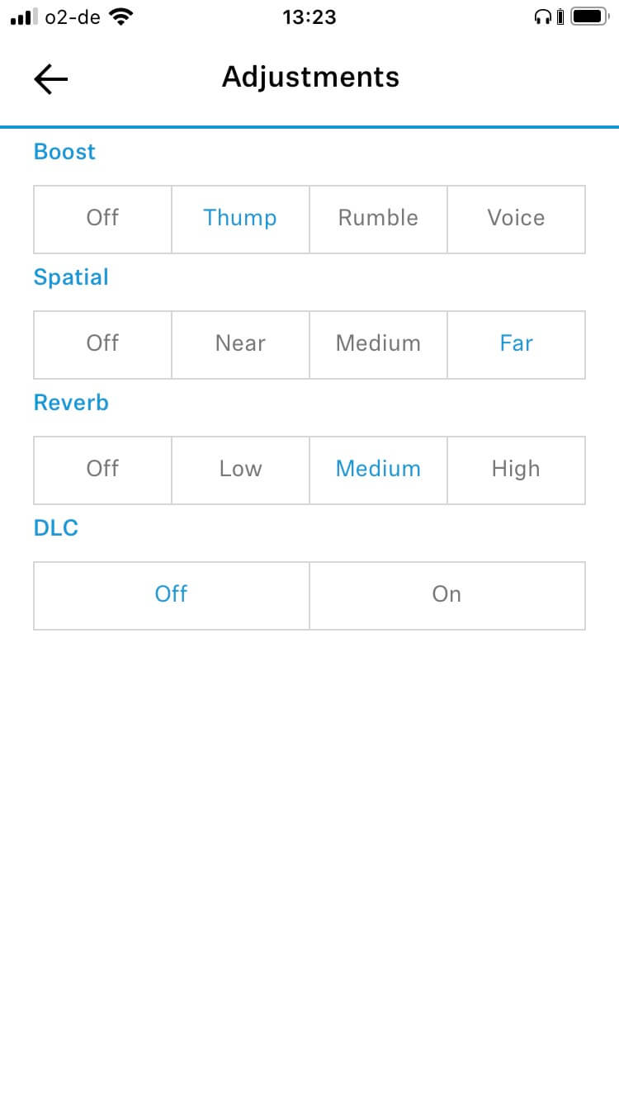
Task: Turn DLC off
Action: pyautogui.click(x=172, y=595)
